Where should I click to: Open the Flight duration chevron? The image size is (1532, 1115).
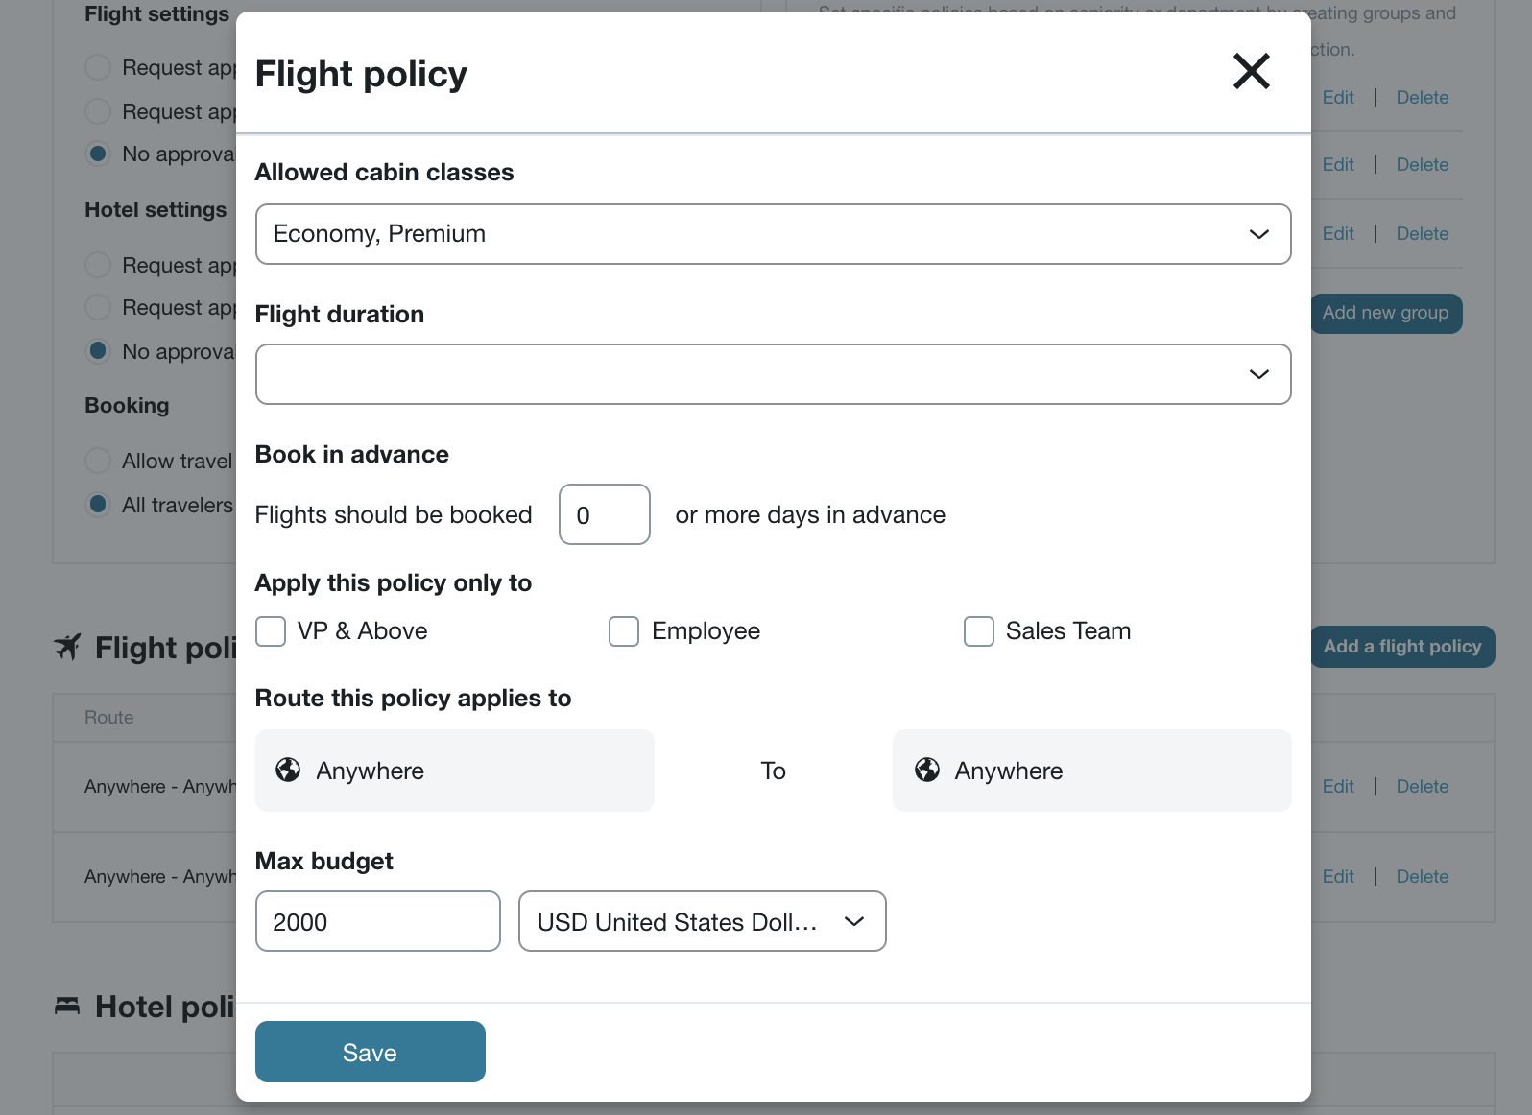(x=1258, y=374)
